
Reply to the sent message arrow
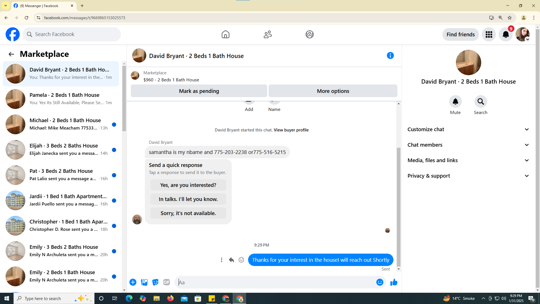coord(231,260)
